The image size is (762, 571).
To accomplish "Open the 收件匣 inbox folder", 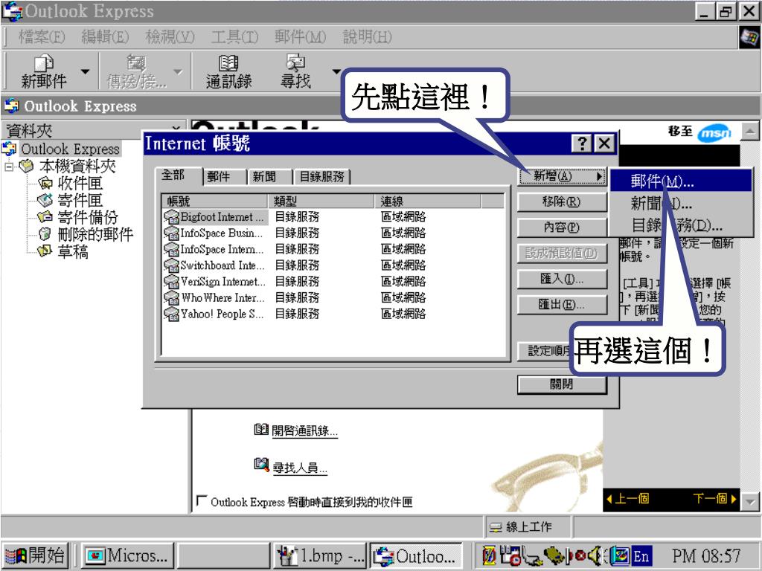I will tap(71, 183).
